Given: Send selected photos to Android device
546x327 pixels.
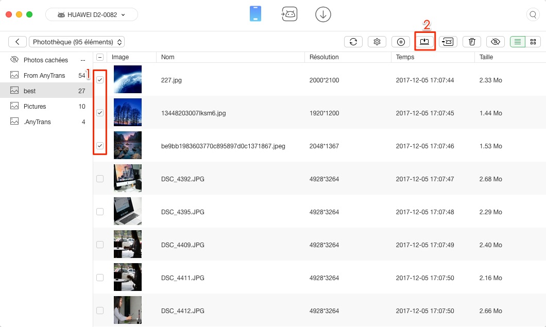Looking at the screenshot, I should (x=448, y=42).
